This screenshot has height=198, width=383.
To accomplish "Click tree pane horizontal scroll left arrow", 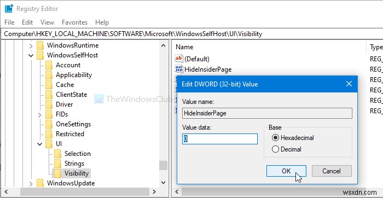I will click(x=6, y=191).
